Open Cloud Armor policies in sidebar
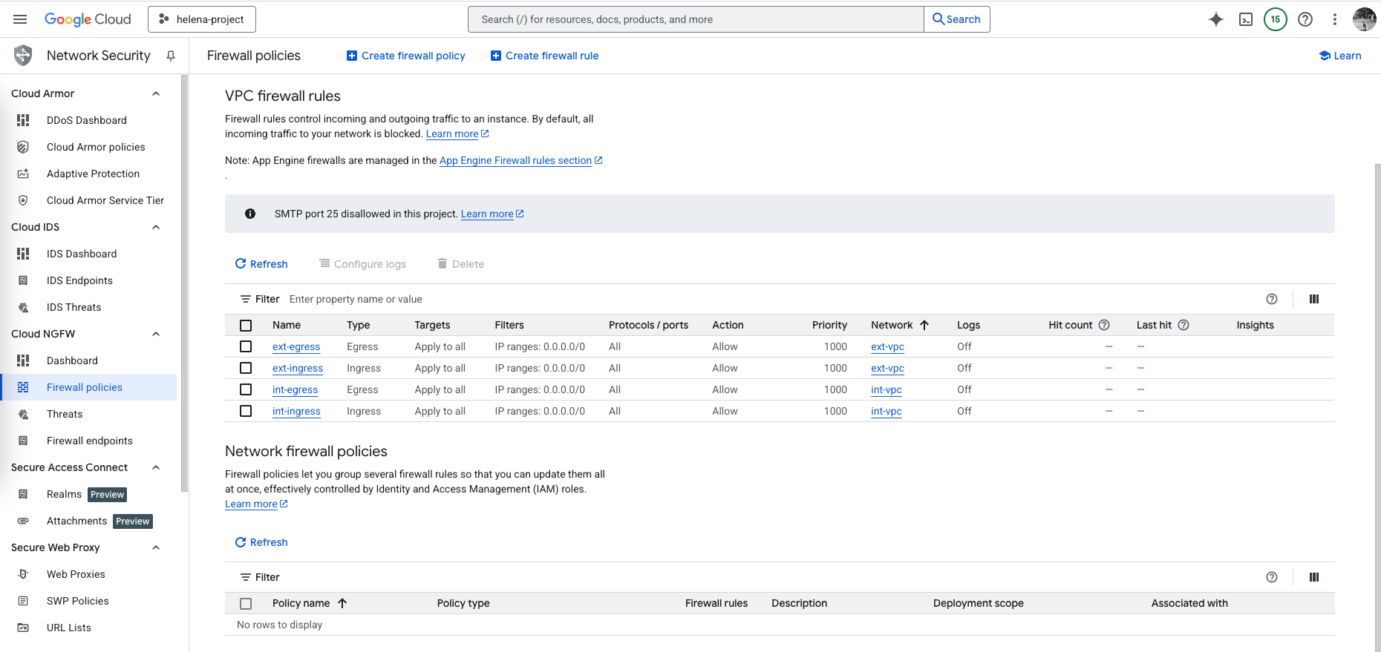The height and width of the screenshot is (652, 1381). click(96, 147)
